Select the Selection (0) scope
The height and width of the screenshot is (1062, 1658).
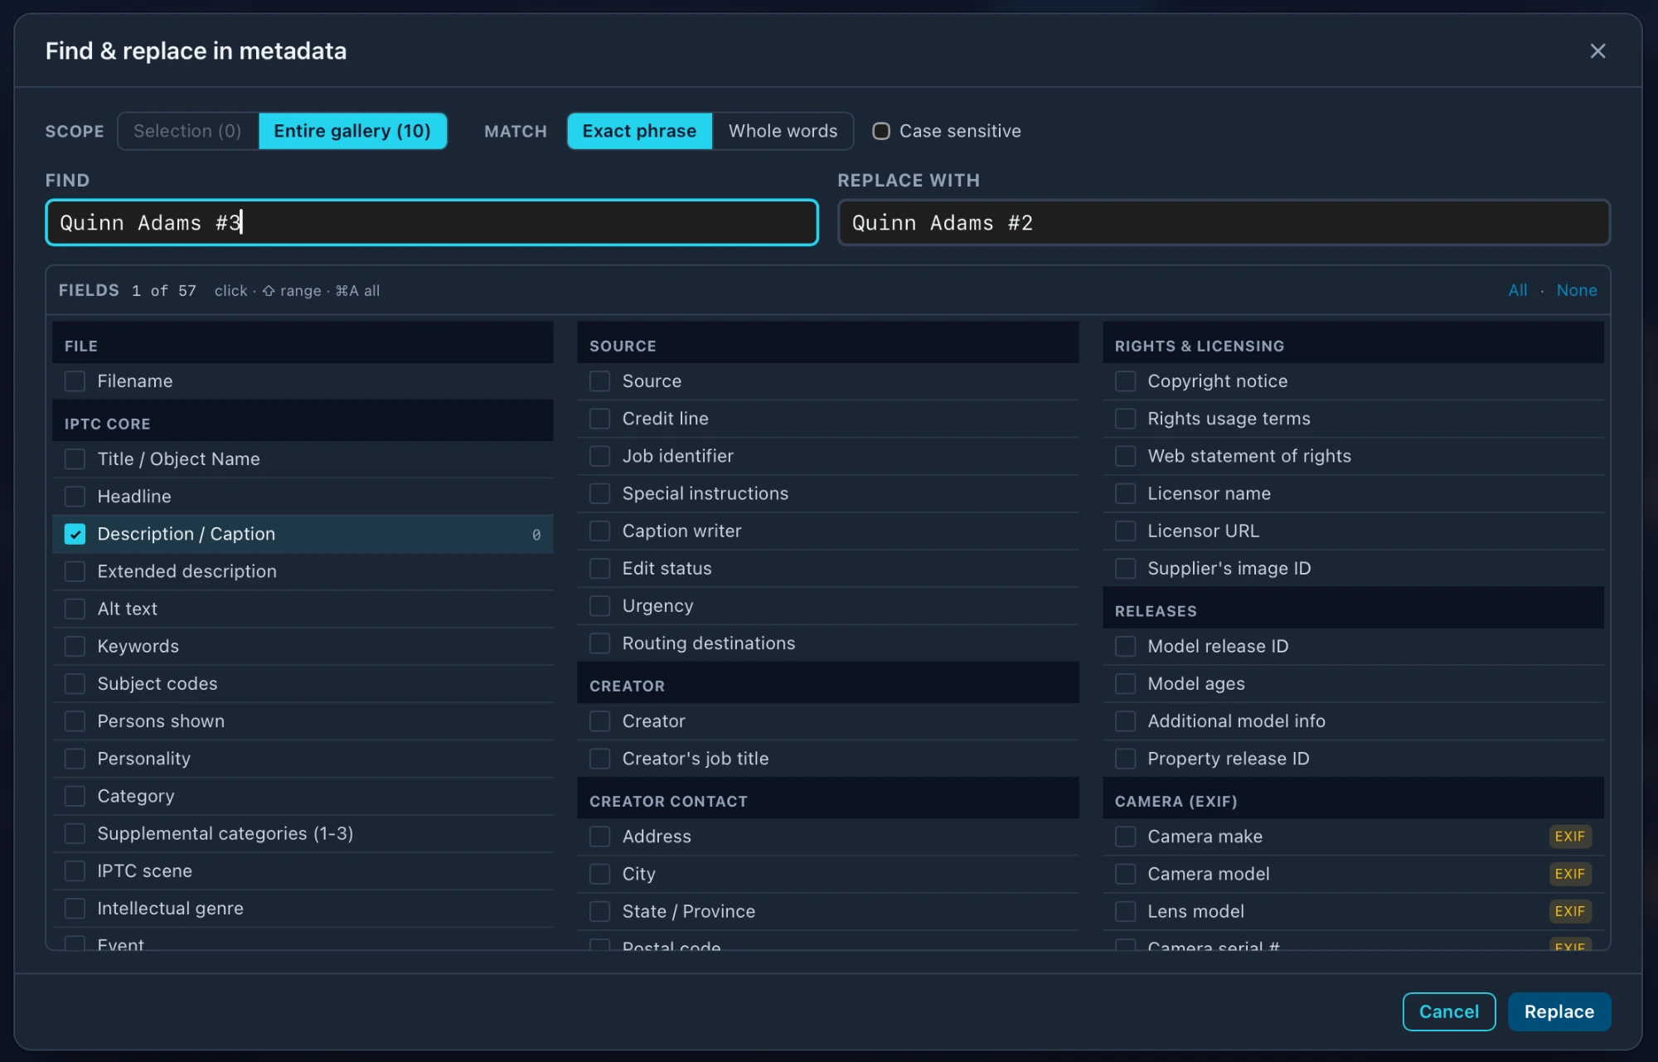point(187,131)
